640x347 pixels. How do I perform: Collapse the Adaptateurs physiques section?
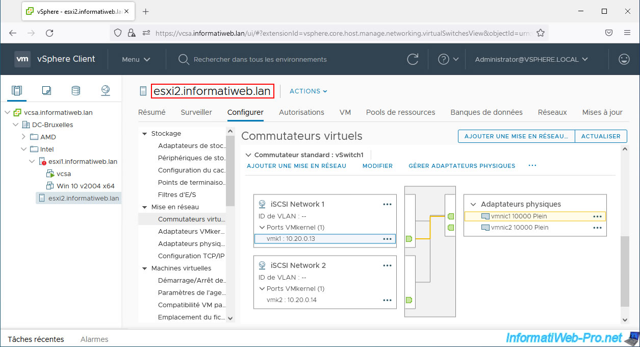point(473,204)
